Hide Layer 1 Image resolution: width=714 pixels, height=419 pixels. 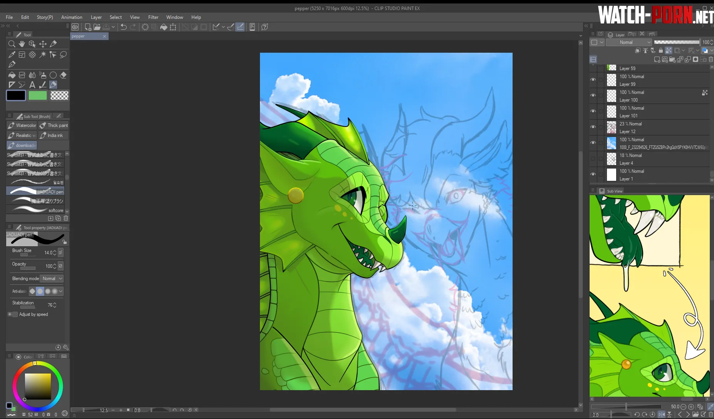pyautogui.click(x=593, y=174)
